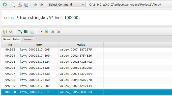
Task: Click the 'value' column header
Action: (x=81, y=45)
